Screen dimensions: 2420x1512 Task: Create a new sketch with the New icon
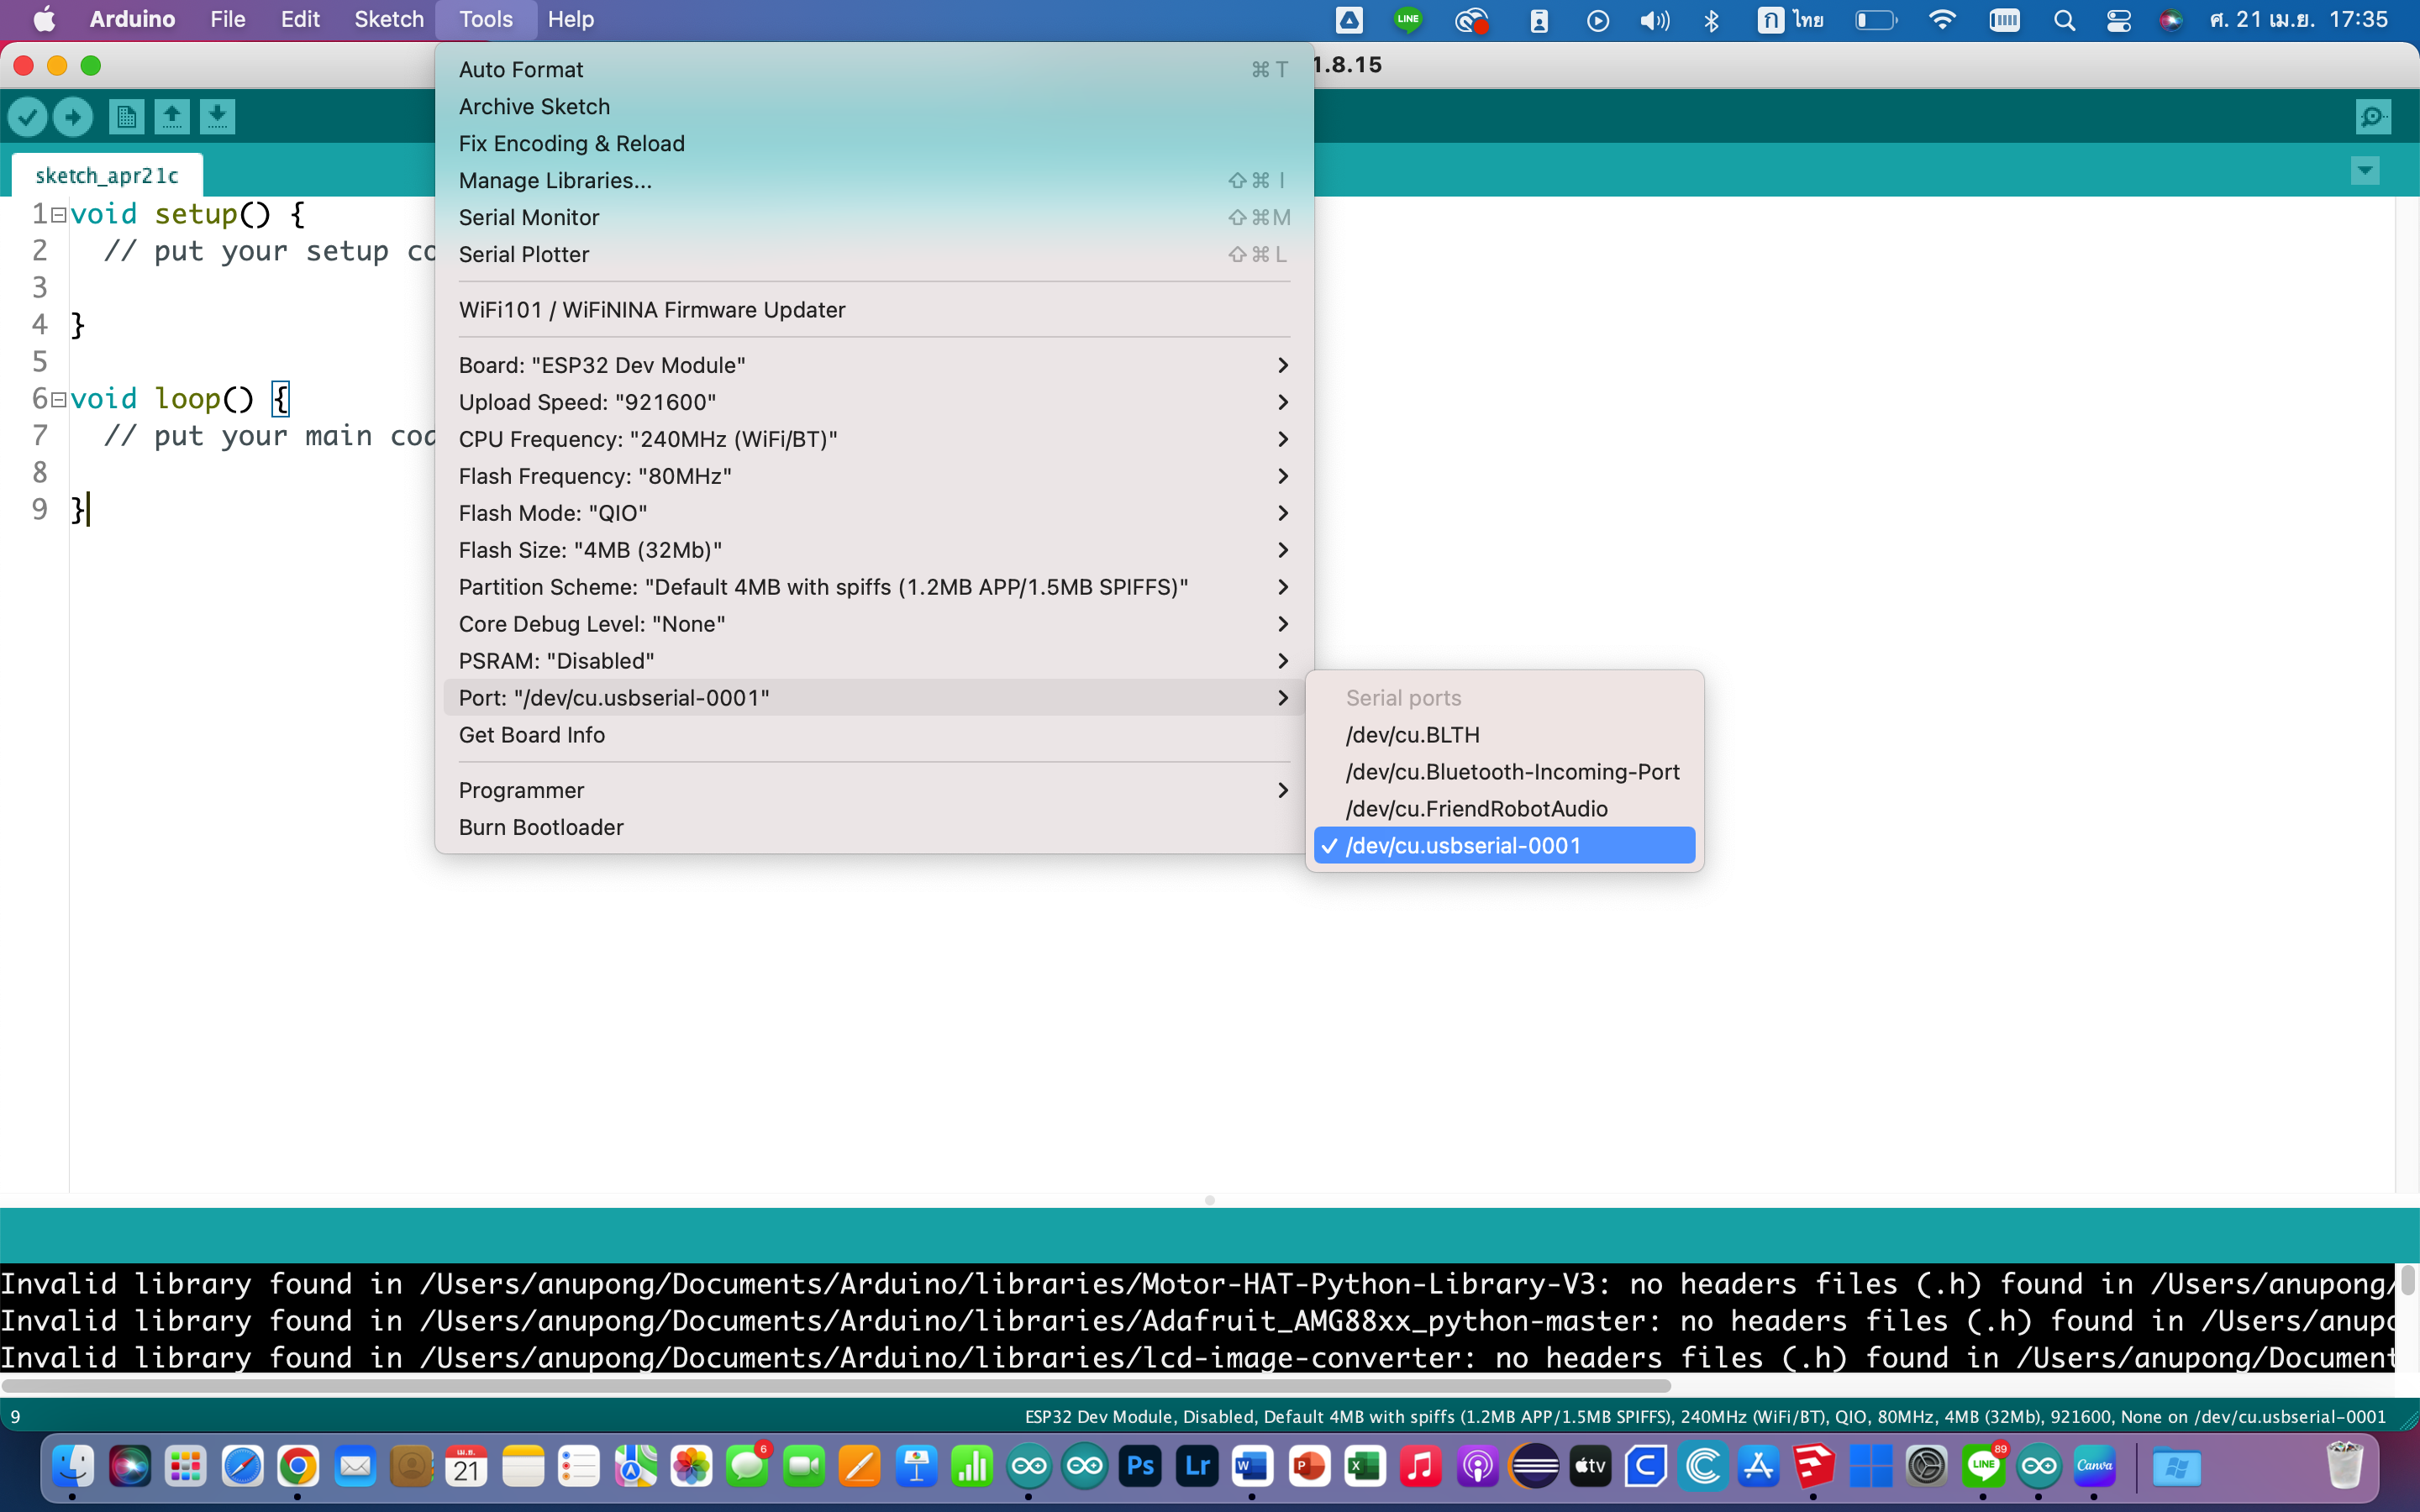(x=126, y=118)
